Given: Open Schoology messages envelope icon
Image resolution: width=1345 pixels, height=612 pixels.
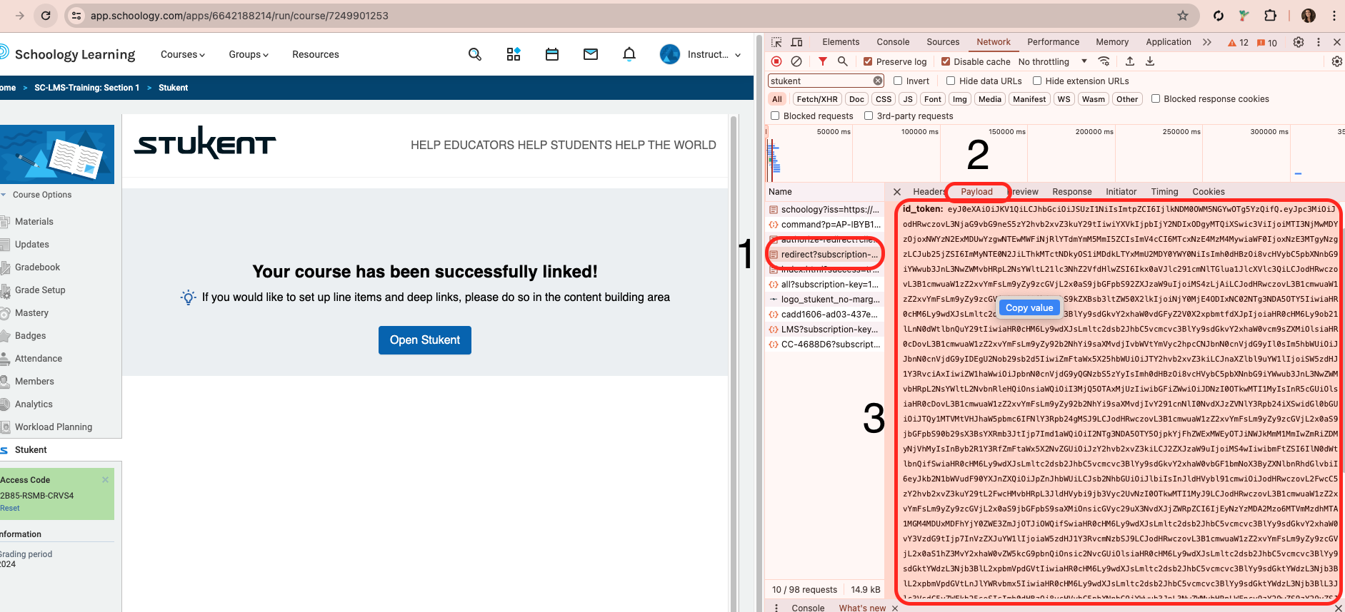Looking at the screenshot, I should (x=591, y=54).
